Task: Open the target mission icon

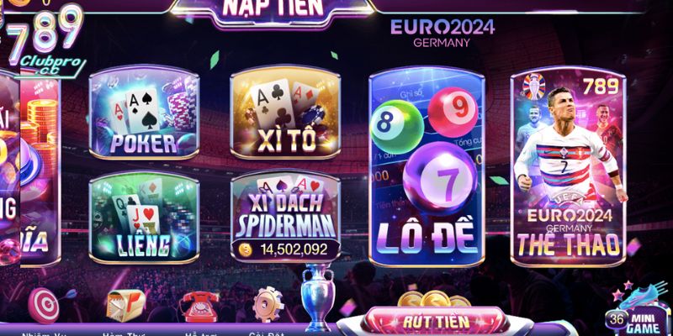Action: [45, 305]
